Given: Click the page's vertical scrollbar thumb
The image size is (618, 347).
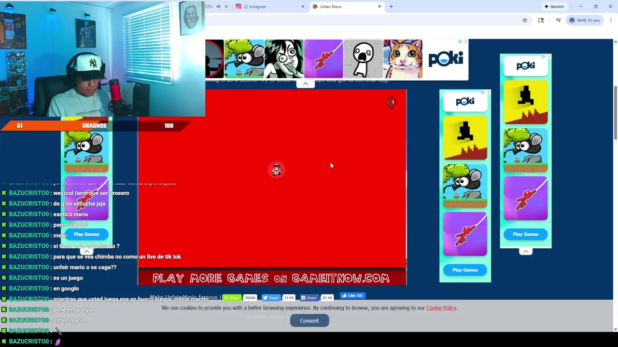Looking at the screenshot, I should pos(615,113).
